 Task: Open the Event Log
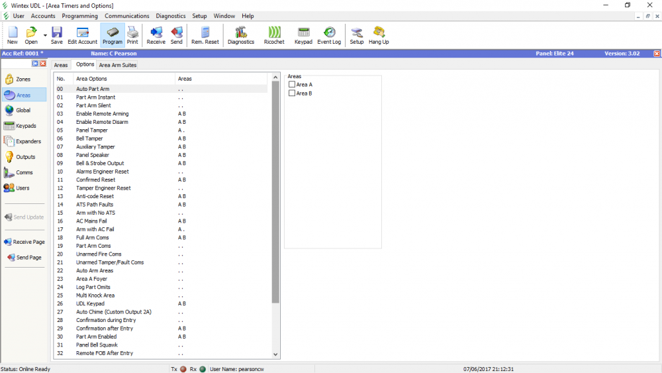329,34
